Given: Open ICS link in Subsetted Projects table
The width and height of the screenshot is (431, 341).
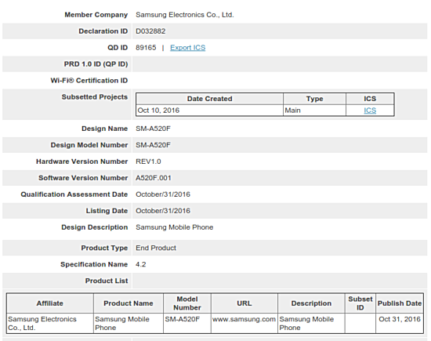Looking at the screenshot, I should click(370, 111).
